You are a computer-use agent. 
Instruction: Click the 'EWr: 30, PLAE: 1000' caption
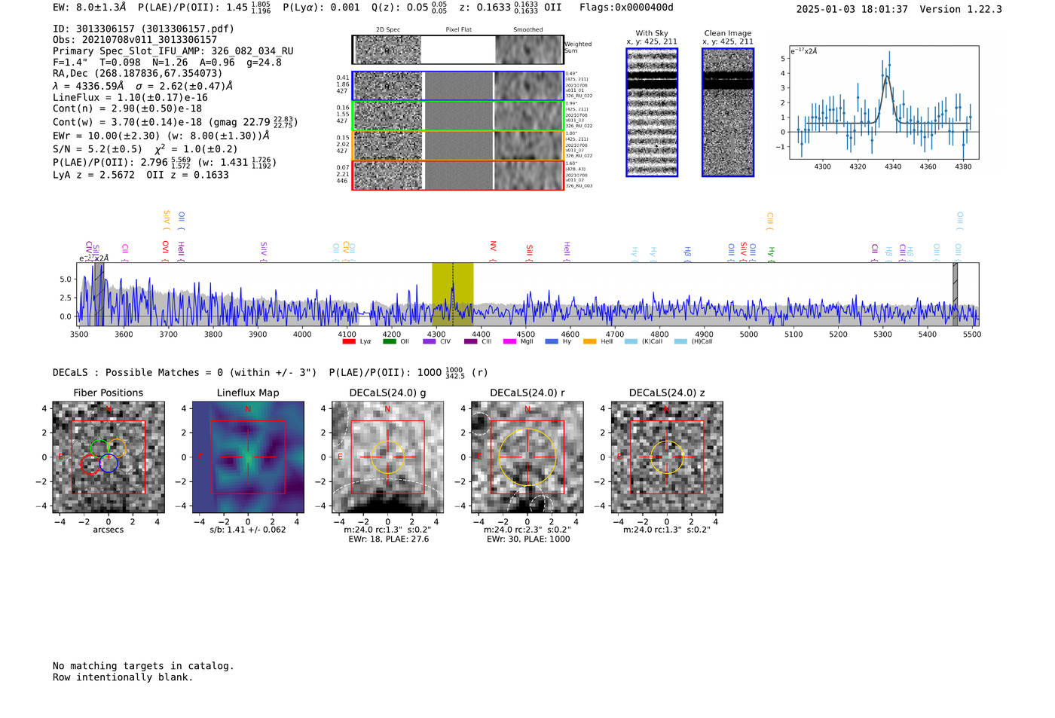[x=528, y=539]
